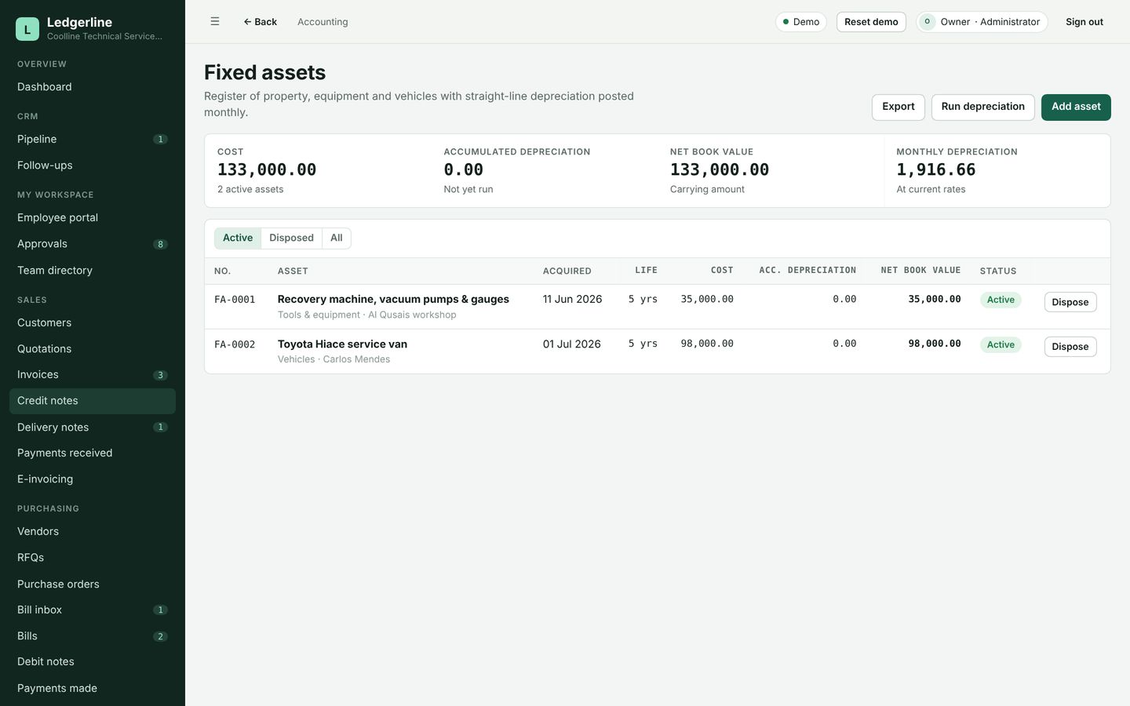Reset the demo data
This screenshot has height=706, width=1130.
[x=871, y=22]
